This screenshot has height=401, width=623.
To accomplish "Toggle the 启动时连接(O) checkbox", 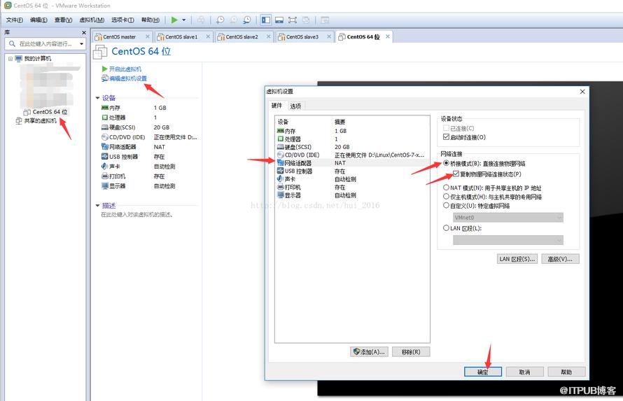I will (446, 137).
